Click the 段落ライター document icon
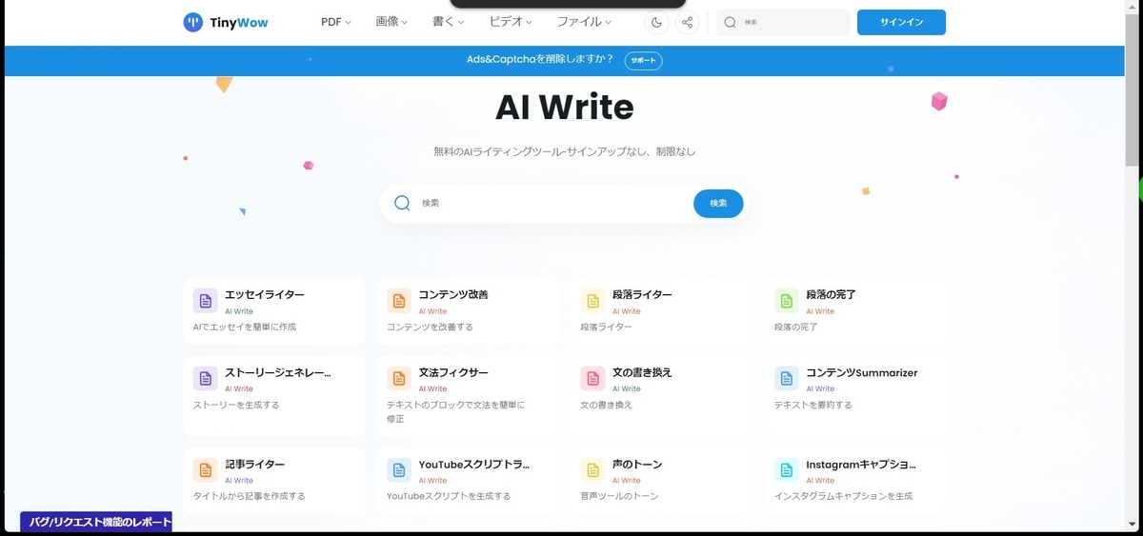This screenshot has width=1143, height=536. click(592, 301)
